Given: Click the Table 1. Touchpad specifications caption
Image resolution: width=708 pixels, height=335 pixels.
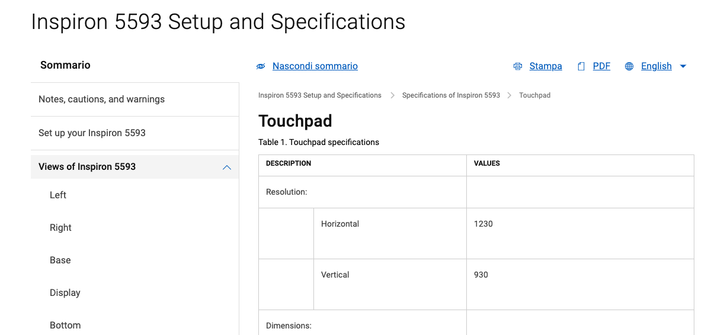Looking at the screenshot, I should [319, 143].
